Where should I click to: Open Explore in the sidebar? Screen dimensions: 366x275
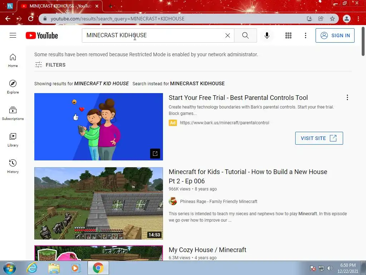coord(13,87)
